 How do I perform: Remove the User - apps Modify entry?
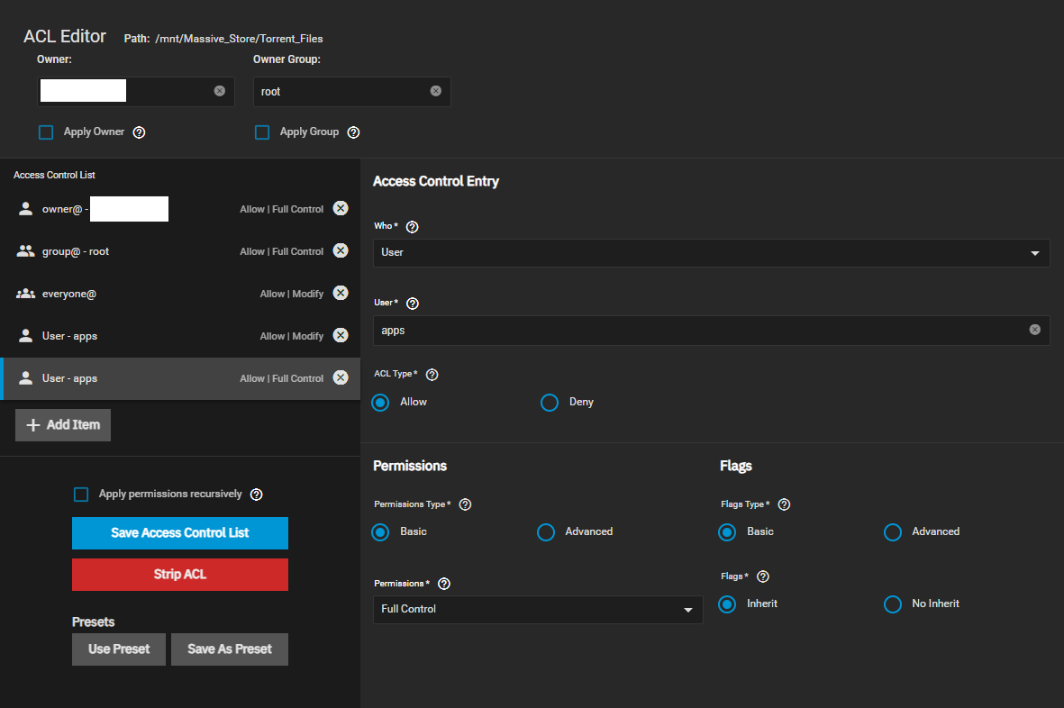click(x=341, y=336)
